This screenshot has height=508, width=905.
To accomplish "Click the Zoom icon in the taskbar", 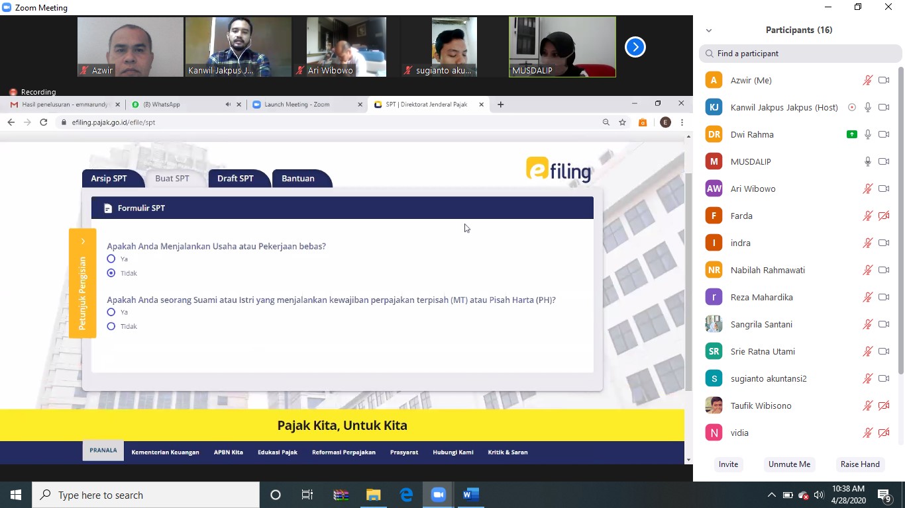I will (x=438, y=495).
